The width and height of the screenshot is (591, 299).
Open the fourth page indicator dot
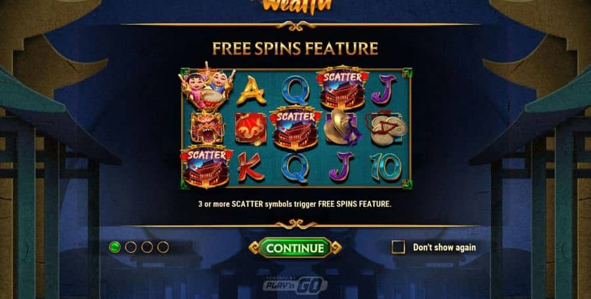164,247
